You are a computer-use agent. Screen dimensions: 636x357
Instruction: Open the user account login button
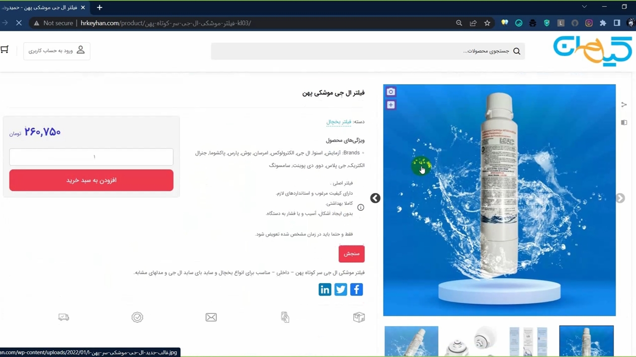pyautogui.click(x=57, y=51)
